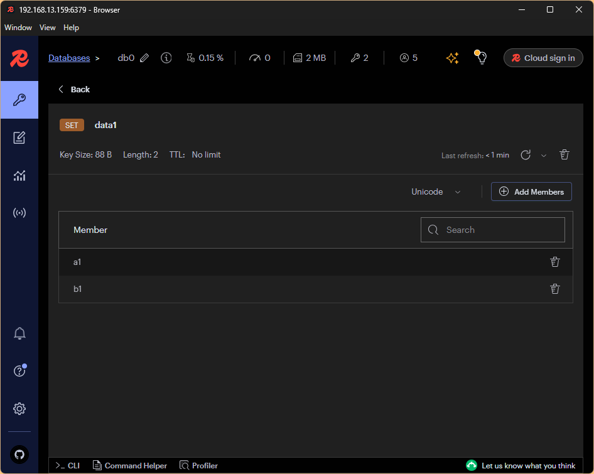
Task: Open the Pub/Sub broadcast icon
Action: (x=19, y=213)
